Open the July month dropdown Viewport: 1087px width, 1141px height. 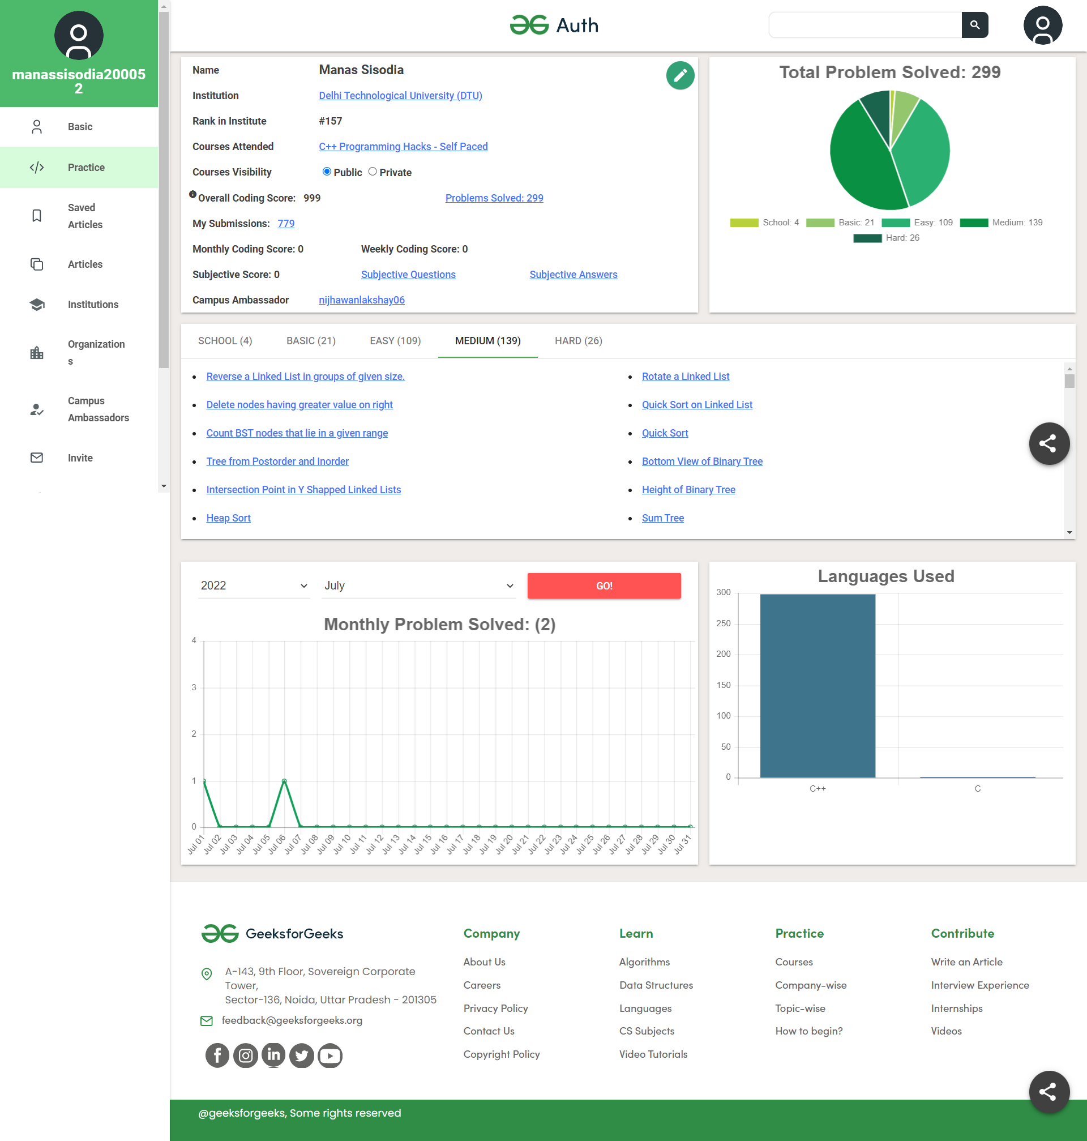(418, 586)
